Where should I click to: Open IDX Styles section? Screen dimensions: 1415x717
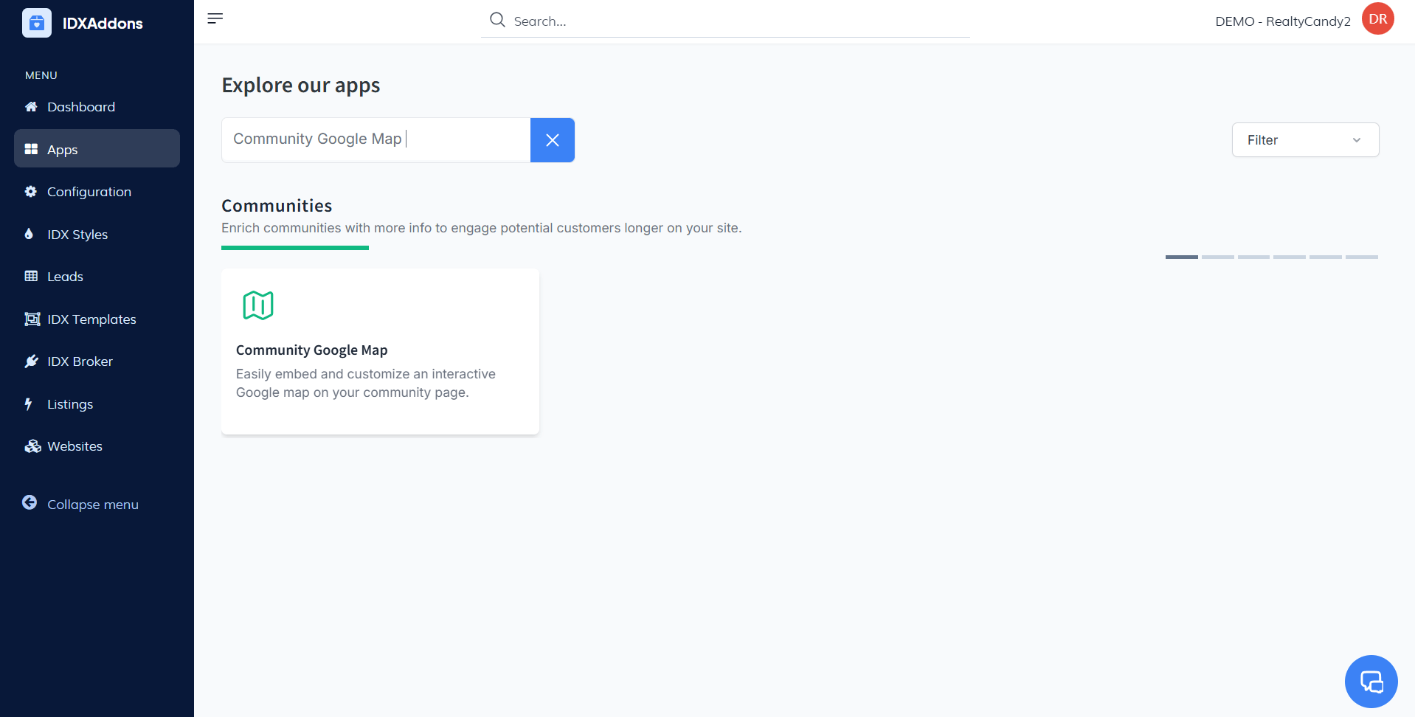click(77, 235)
